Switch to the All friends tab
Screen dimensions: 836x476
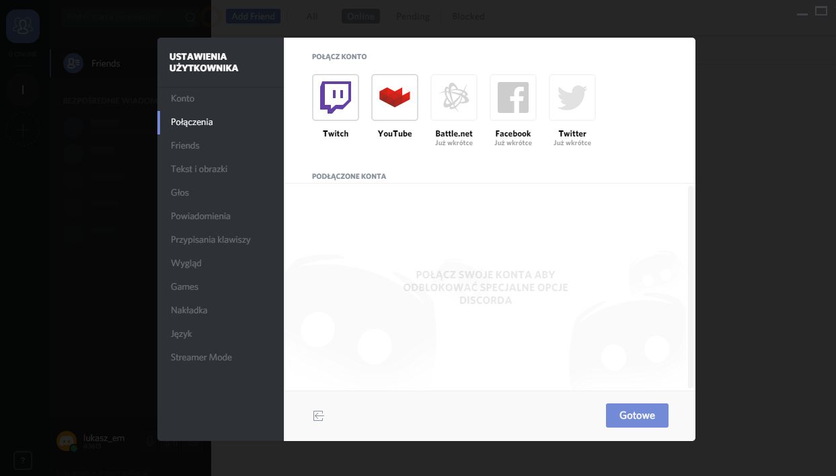click(x=312, y=16)
